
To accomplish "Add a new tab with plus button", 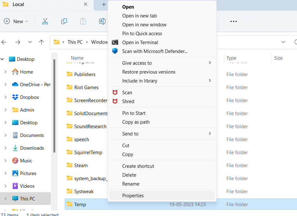I will (x=104, y=4).
